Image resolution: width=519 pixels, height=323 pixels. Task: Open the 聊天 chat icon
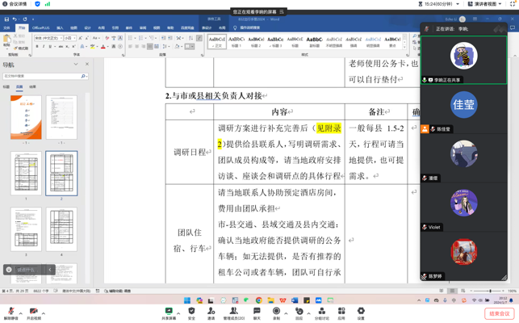tap(257, 311)
